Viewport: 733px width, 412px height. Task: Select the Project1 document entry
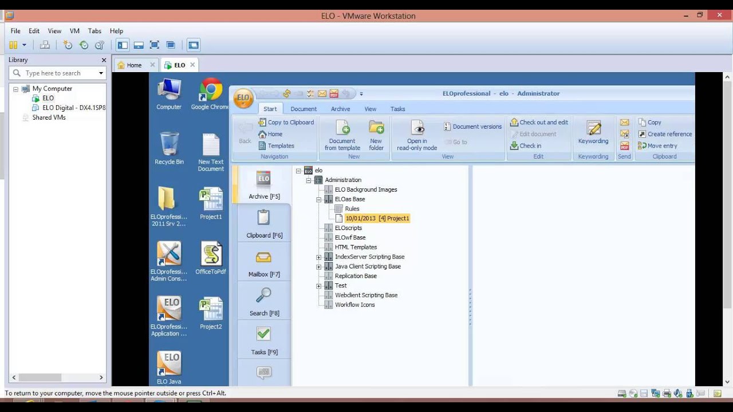click(377, 219)
